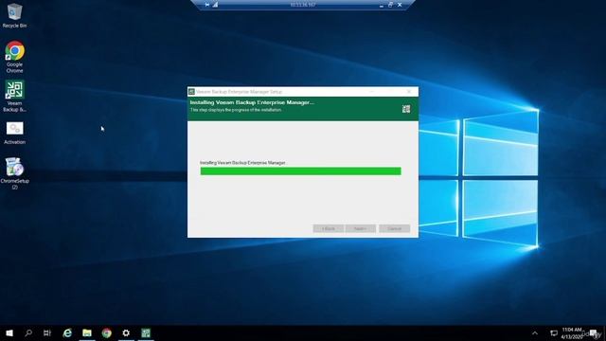Viewport: 606px width, 341px height.
Task: Open the notification center icon
Action: click(x=594, y=332)
